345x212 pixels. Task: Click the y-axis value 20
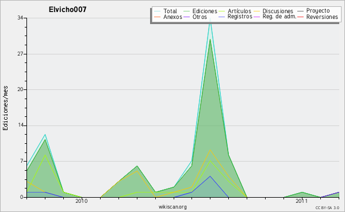pyautogui.click(x=21, y=89)
